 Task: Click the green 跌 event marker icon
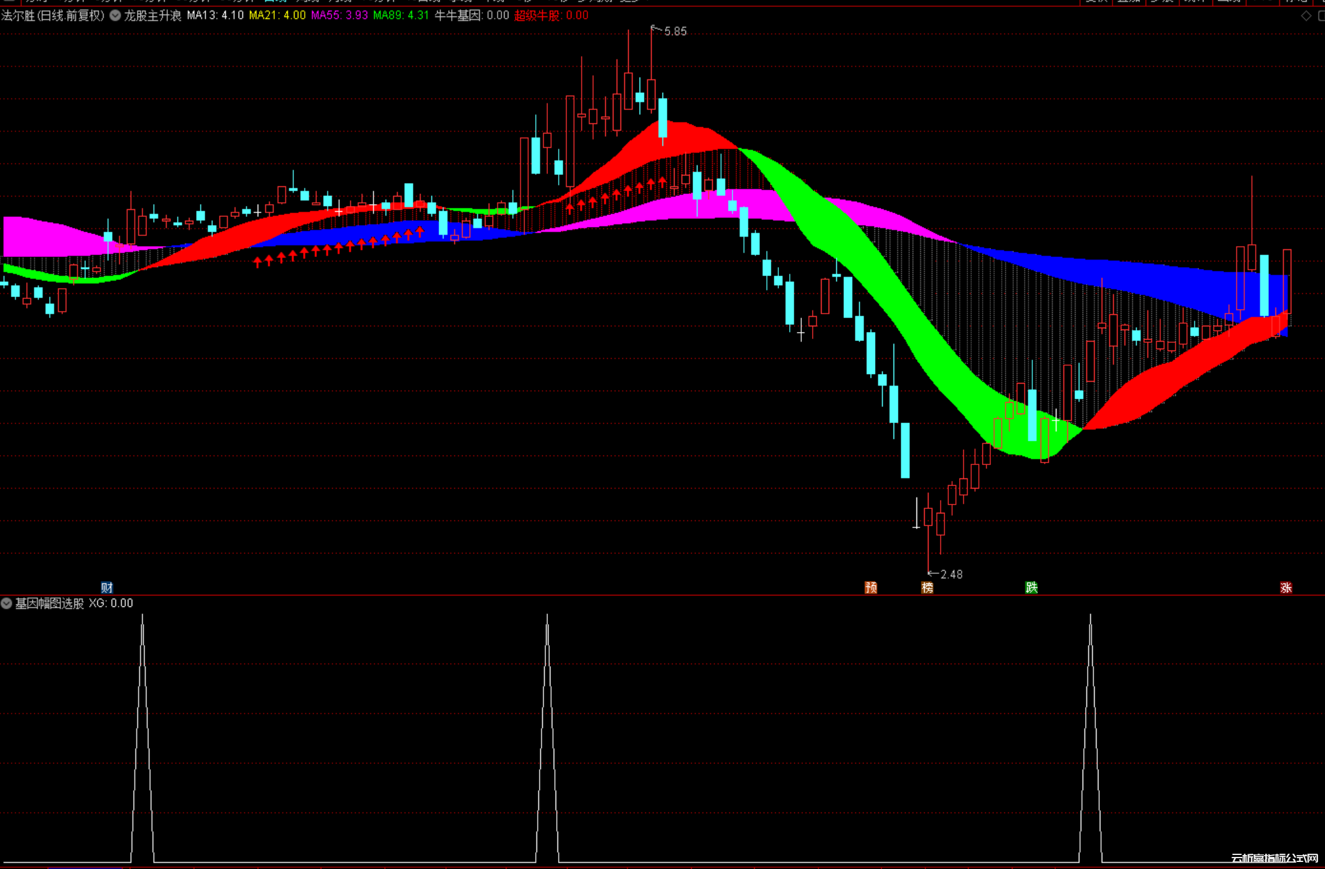[1032, 587]
